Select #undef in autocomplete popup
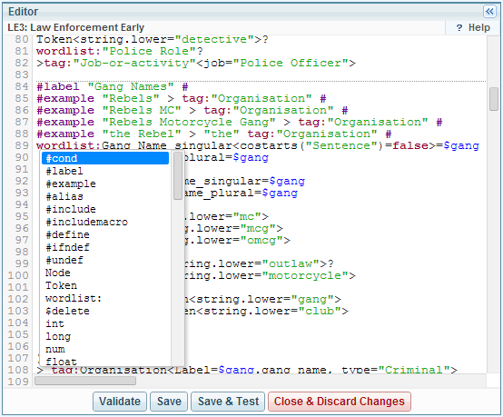Screen dimensions: 503x417 point(105,260)
